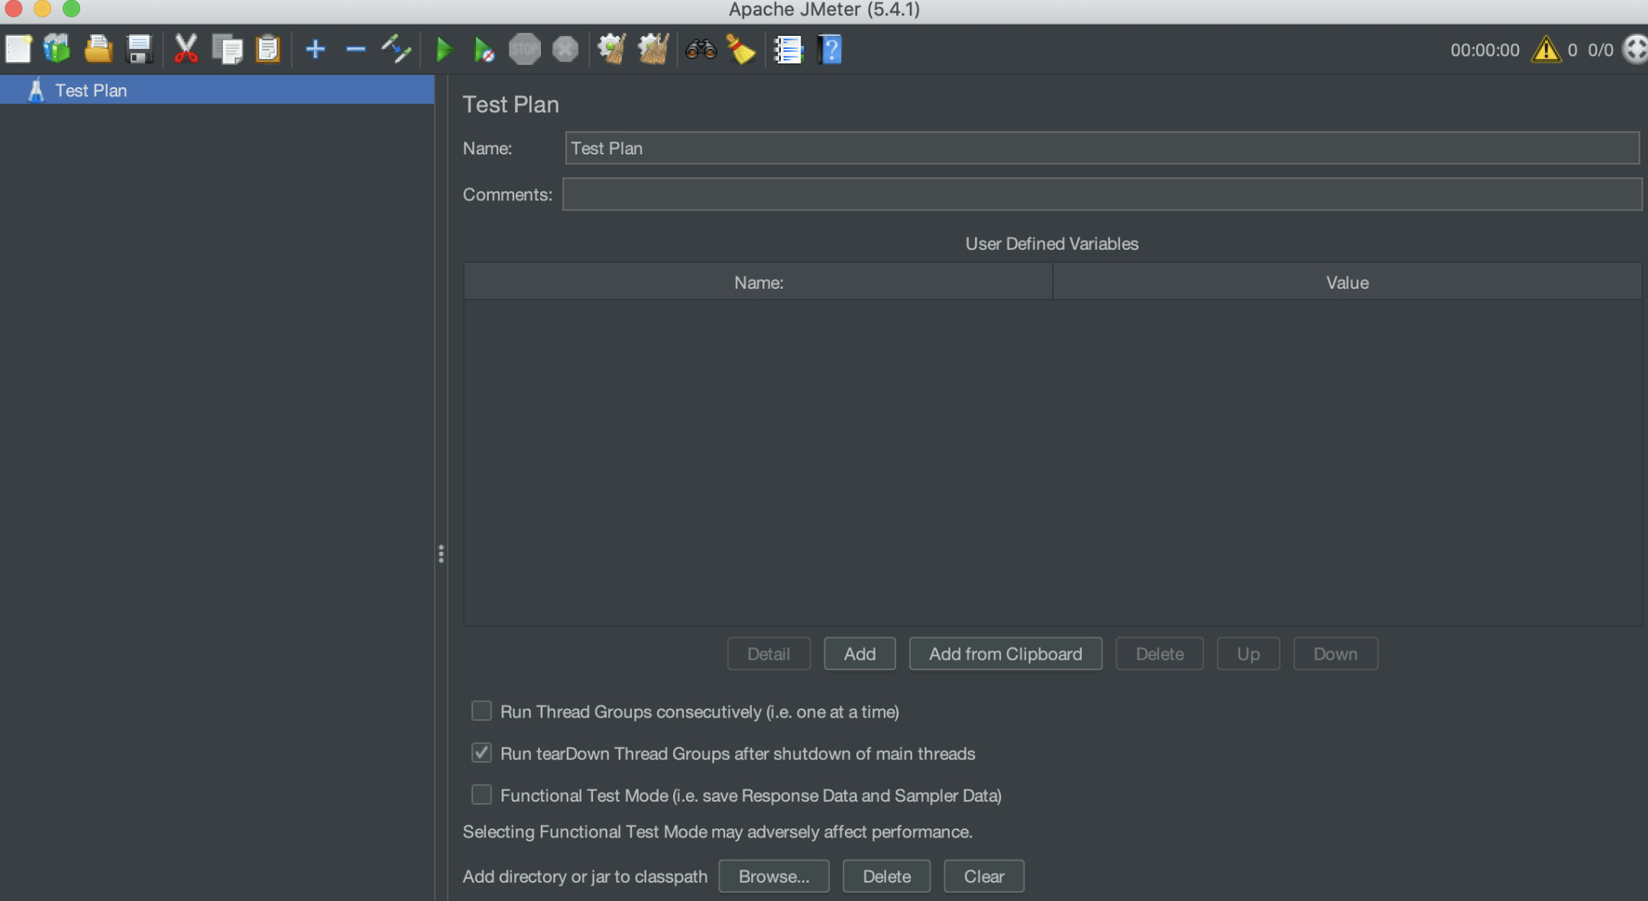Enable Run Thread Groups consecutively checkbox

(x=481, y=711)
